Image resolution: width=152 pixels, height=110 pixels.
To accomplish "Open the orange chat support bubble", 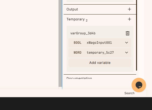I will (139, 85).
